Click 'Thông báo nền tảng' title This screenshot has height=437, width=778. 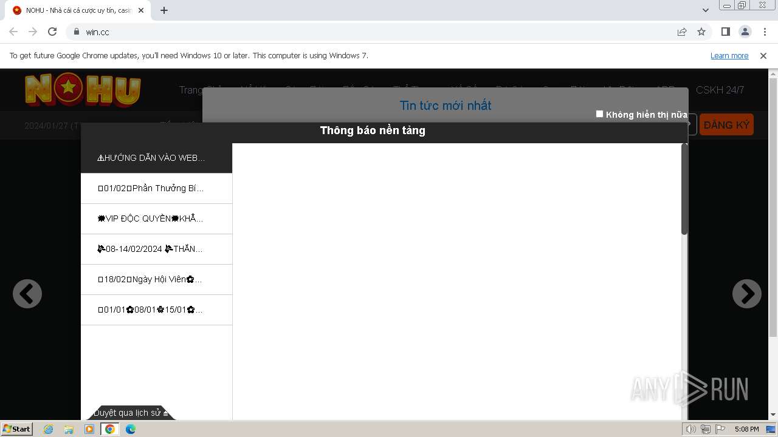(373, 130)
